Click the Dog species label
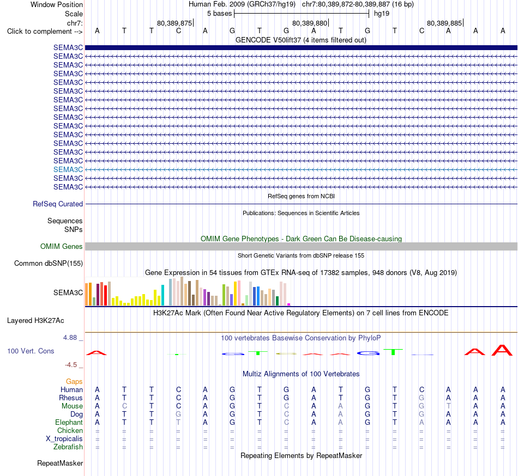Screen dimensions: 518x476 pos(77,414)
